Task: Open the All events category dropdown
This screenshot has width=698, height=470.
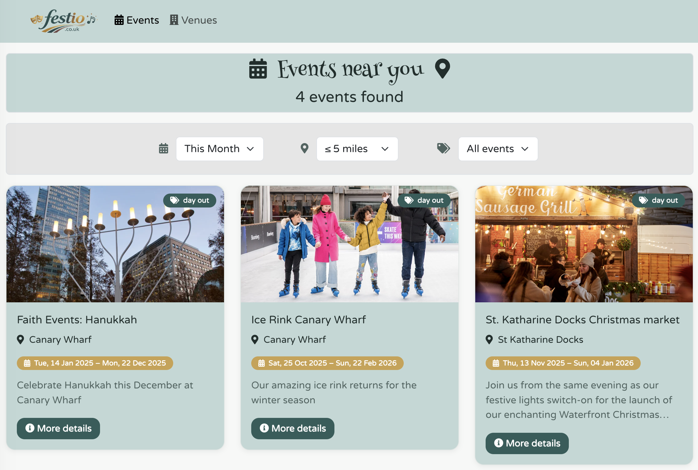Action: [x=498, y=149]
